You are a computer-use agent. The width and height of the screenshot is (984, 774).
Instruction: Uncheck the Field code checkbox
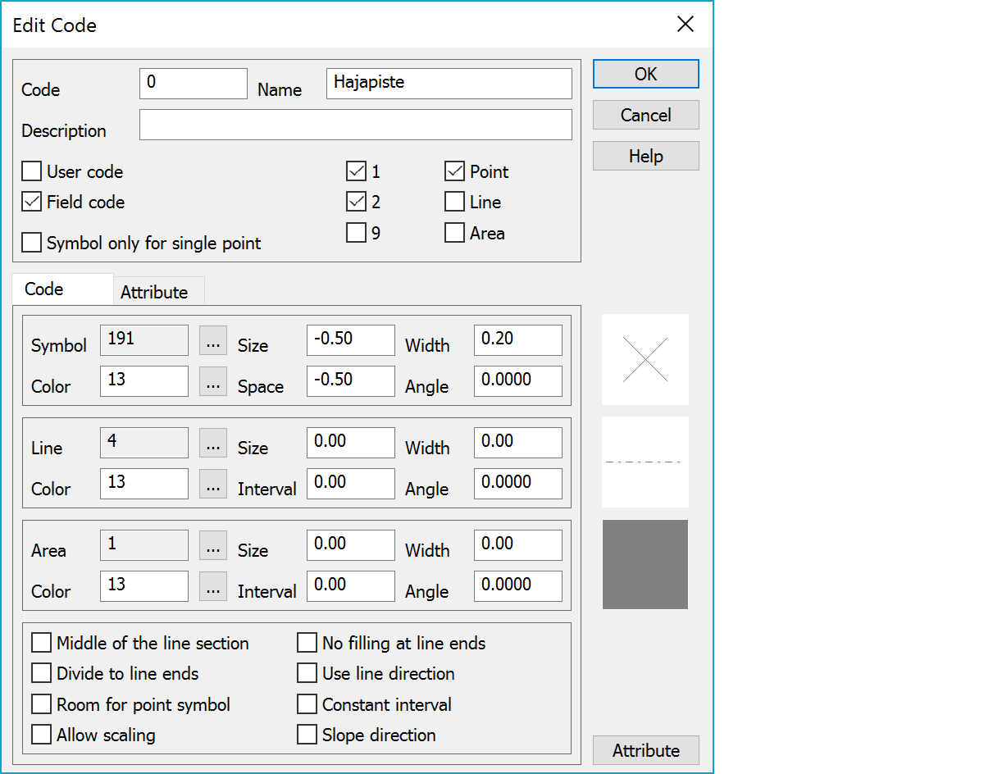(x=31, y=202)
